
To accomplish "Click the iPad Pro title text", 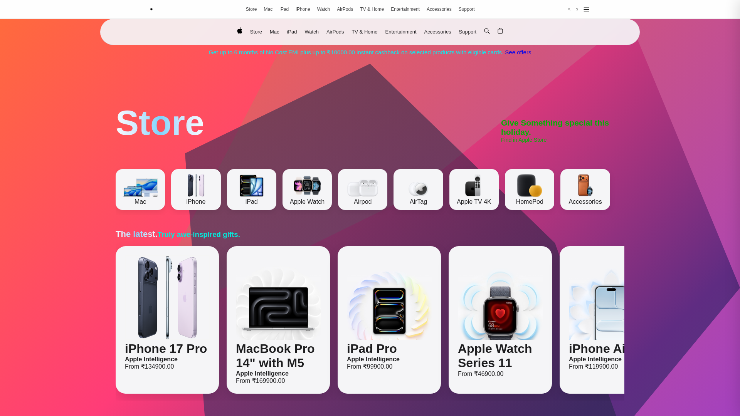I will pos(372,349).
